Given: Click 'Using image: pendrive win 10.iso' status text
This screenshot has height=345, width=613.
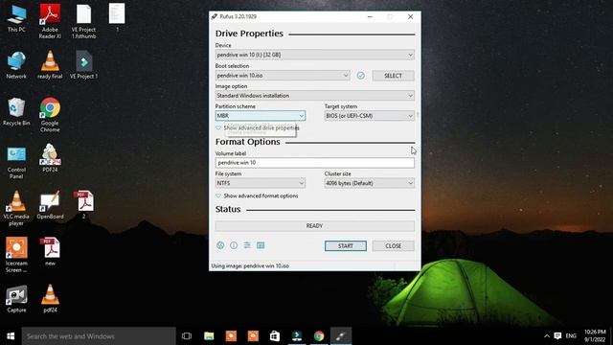Looking at the screenshot, I should [x=250, y=266].
